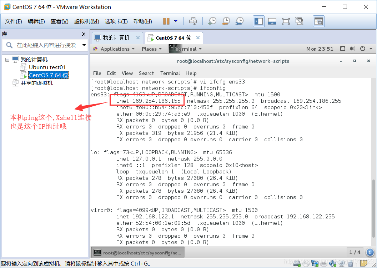377x268 pixels.
Task: Take a snapshot of this virtual machine
Action: [212, 21]
